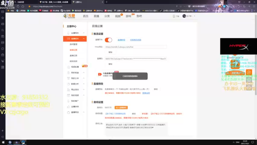Click the 房间公告 announcement text area
This screenshot has height=145, width=257.
[136, 129]
